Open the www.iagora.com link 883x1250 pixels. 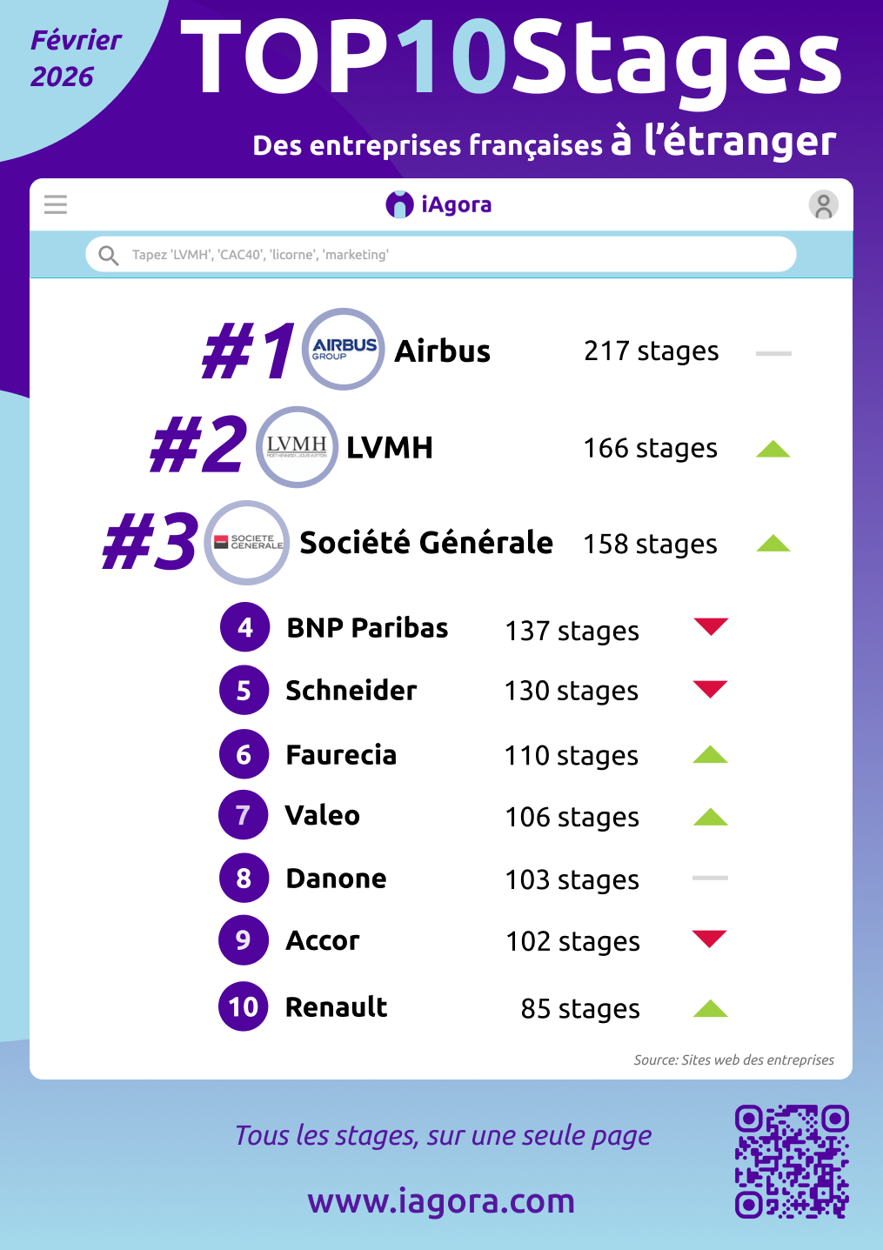pyautogui.click(x=441, y=1201)
